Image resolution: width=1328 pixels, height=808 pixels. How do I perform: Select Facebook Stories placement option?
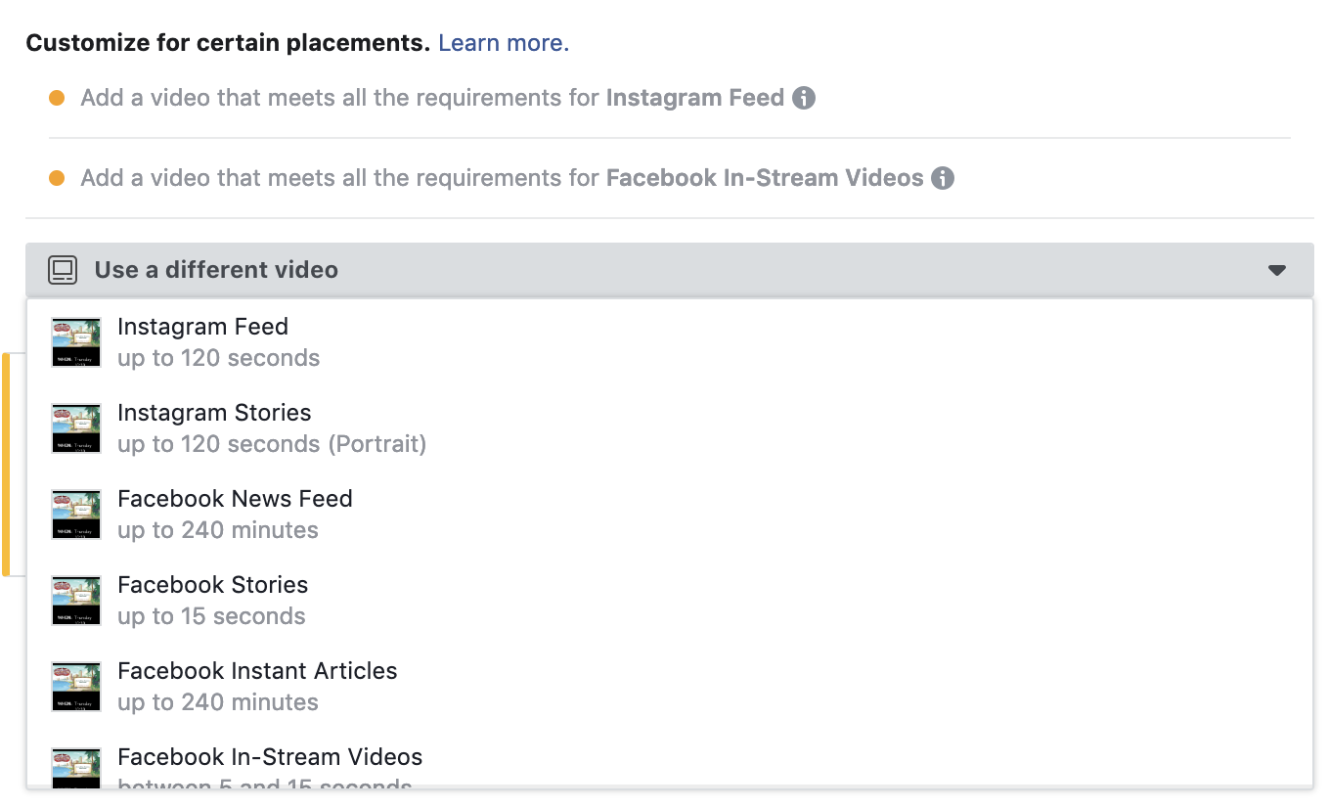tap(670, 600)
